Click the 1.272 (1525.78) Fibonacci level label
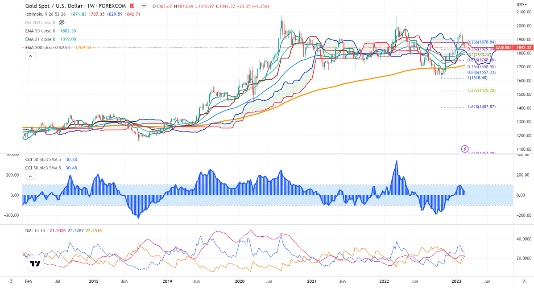Viewport: 534px width, 288px height. 482,91
